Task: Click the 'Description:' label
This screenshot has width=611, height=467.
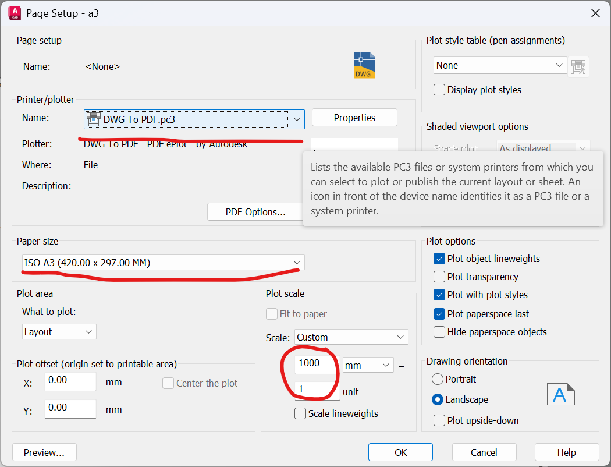Action: (47, 186)
